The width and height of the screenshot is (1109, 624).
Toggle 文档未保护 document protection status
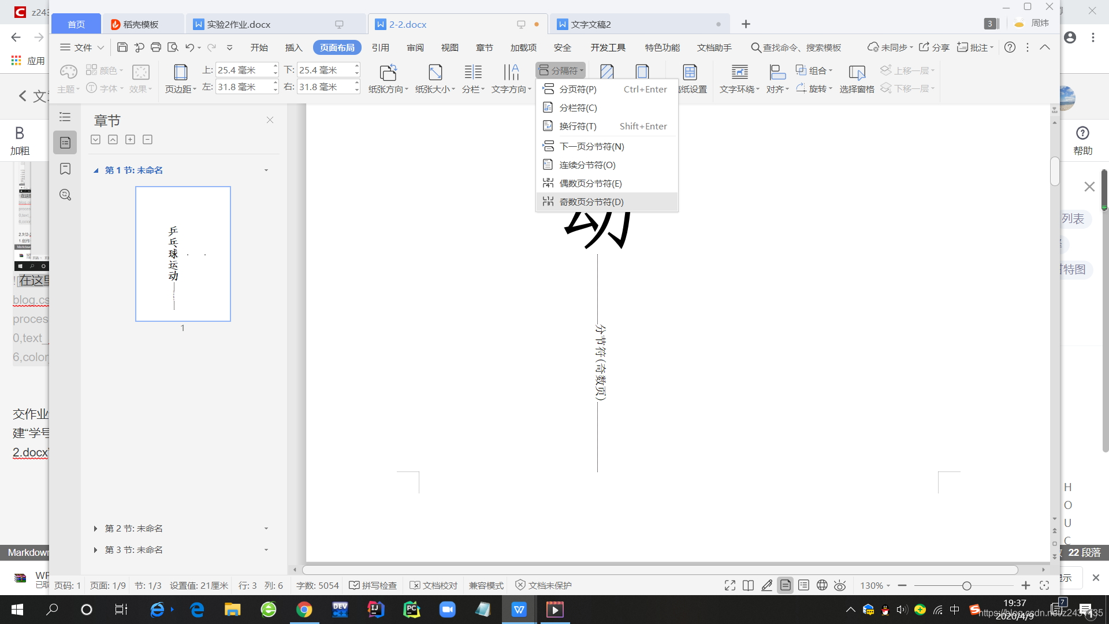[x=543, y=585]
